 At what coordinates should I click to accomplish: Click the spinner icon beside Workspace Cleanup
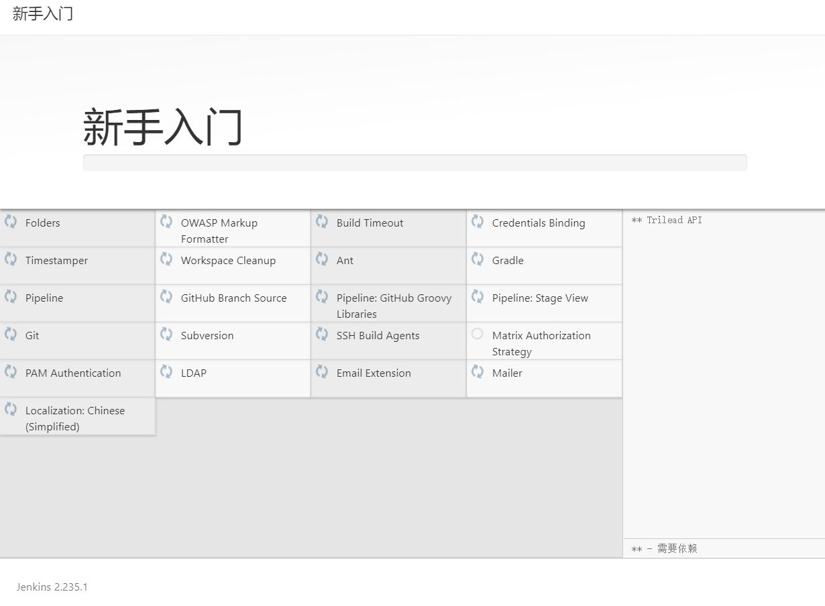pos(166,259)
